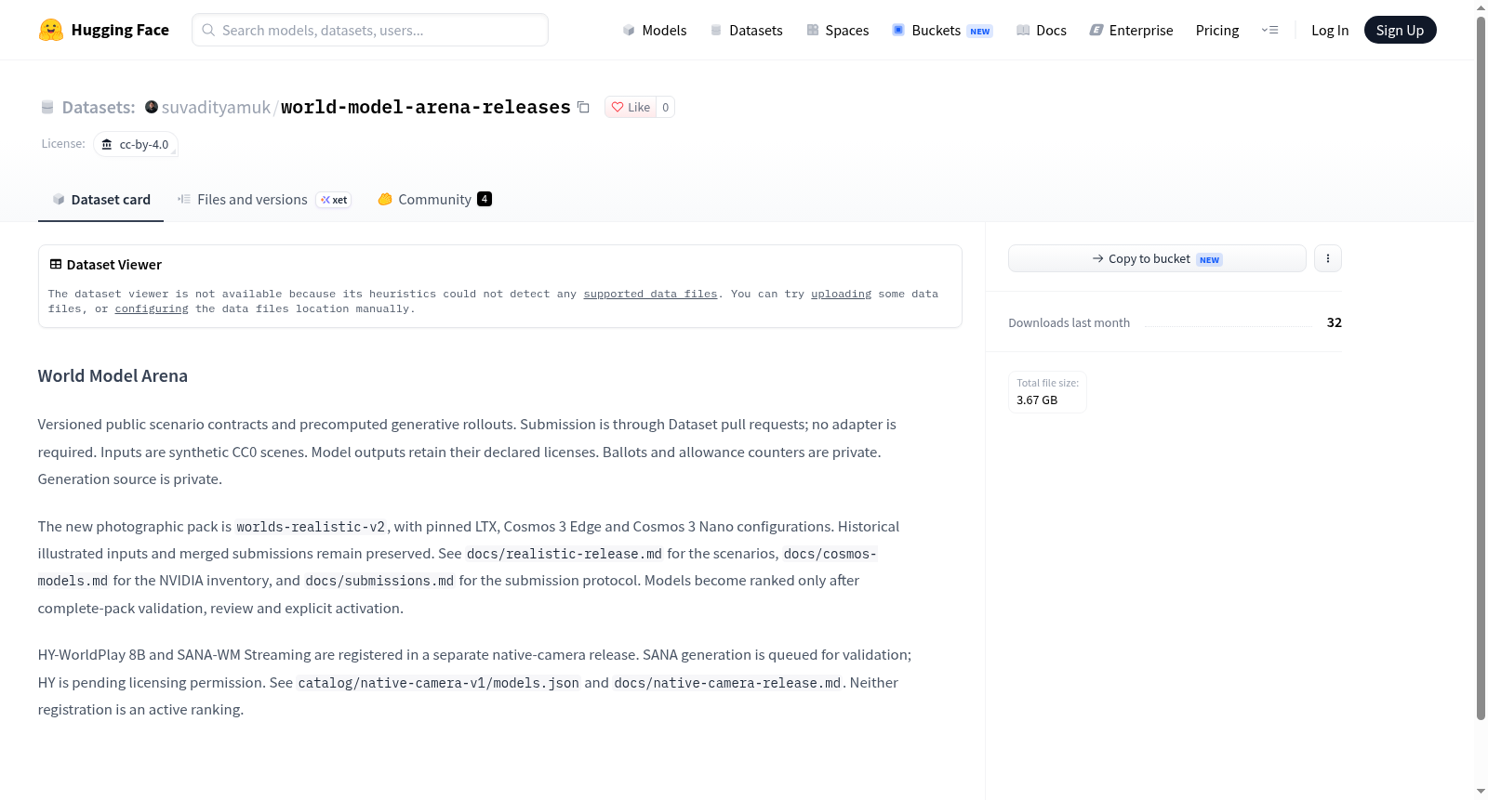This screenshot has height=800, width=1488.
Task: Click the Sign Up button
Action: [x=1400, y=30]
